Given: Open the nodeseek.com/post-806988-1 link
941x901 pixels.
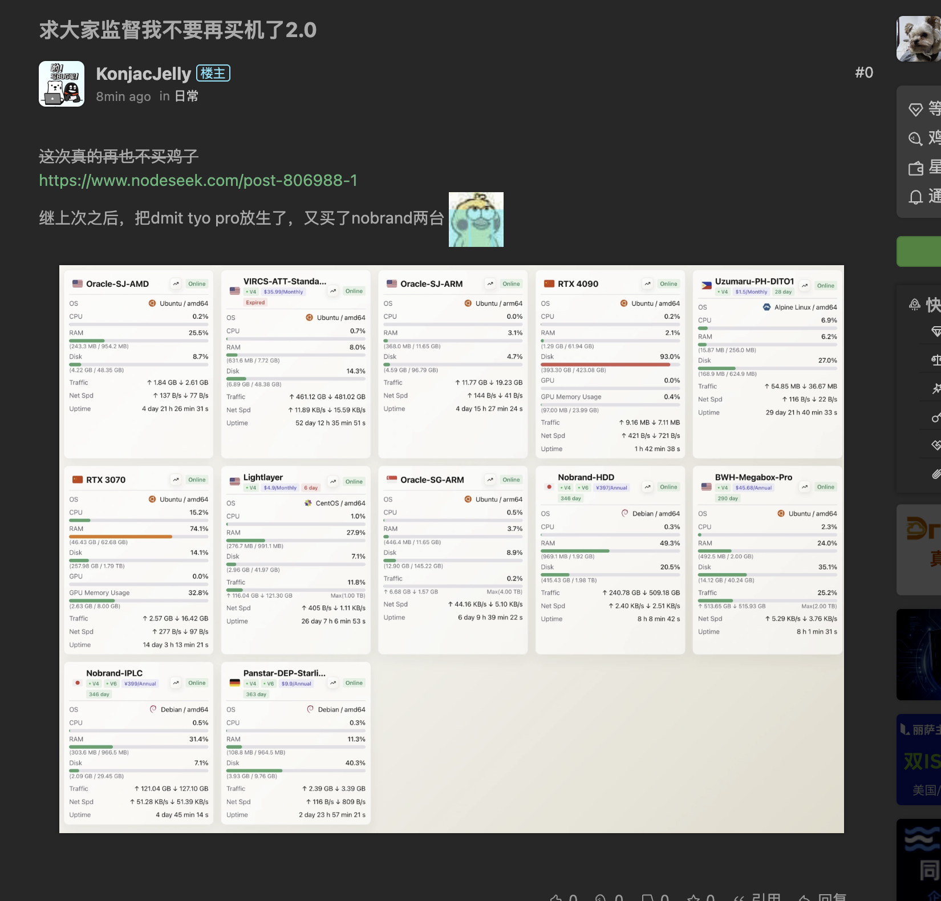Looking at the screenshot, I should [198, 180].
